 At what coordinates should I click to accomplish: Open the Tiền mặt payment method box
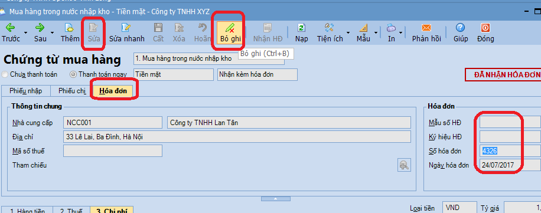click(174, 74)
